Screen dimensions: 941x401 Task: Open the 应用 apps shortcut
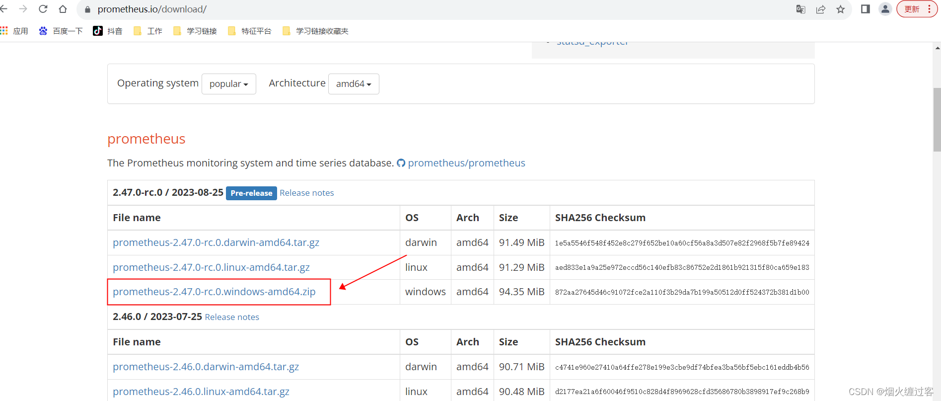pyautogui.click(x=14, y=31)
